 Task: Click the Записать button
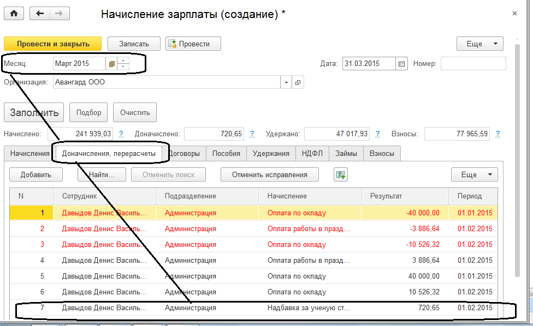click(134, 44)
